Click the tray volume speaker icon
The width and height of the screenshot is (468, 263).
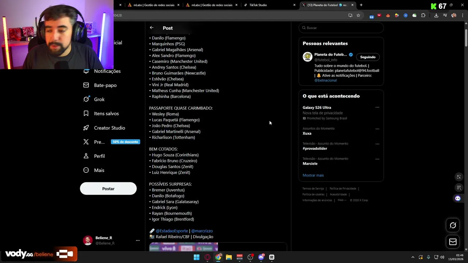tap(442, 257)
